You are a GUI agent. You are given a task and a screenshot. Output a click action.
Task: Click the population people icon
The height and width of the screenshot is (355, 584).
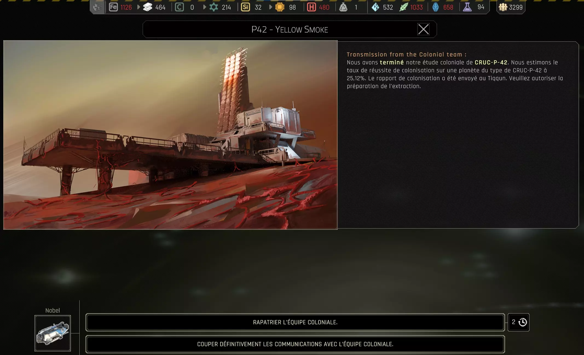coord(503,7)
